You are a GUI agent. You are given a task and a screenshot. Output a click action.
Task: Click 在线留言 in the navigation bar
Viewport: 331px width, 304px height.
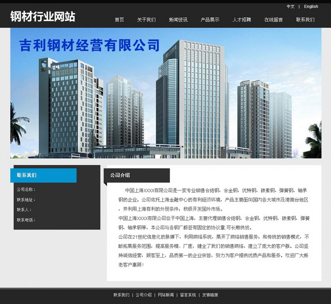click(x=273, y=20)
